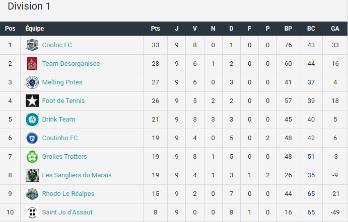
Task: Click the Saint Jo d'Assaut team name
Action: coord(67,212)
